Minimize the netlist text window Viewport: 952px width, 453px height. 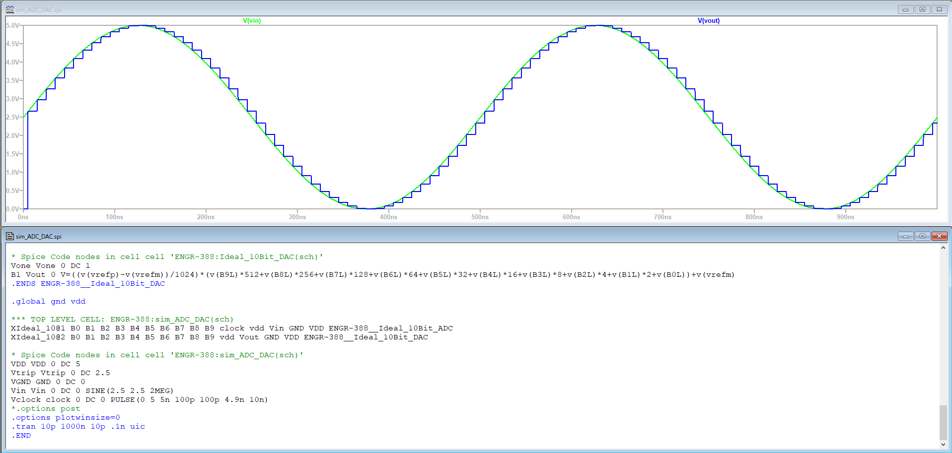coord(905,236)
